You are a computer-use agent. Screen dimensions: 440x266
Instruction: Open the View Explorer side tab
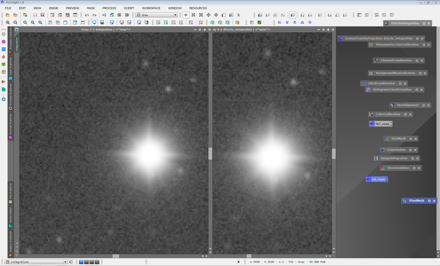pyautogui.click(x=10, y=68)
